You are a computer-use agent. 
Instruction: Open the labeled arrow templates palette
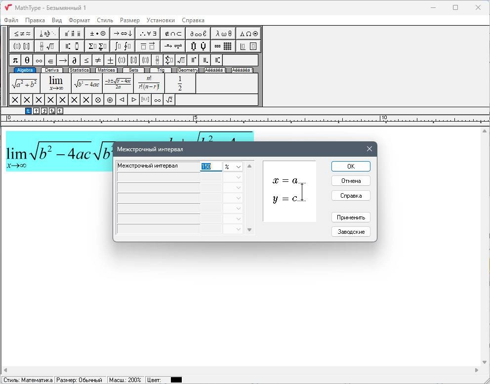pyautogui.click(x=173, y=46)
